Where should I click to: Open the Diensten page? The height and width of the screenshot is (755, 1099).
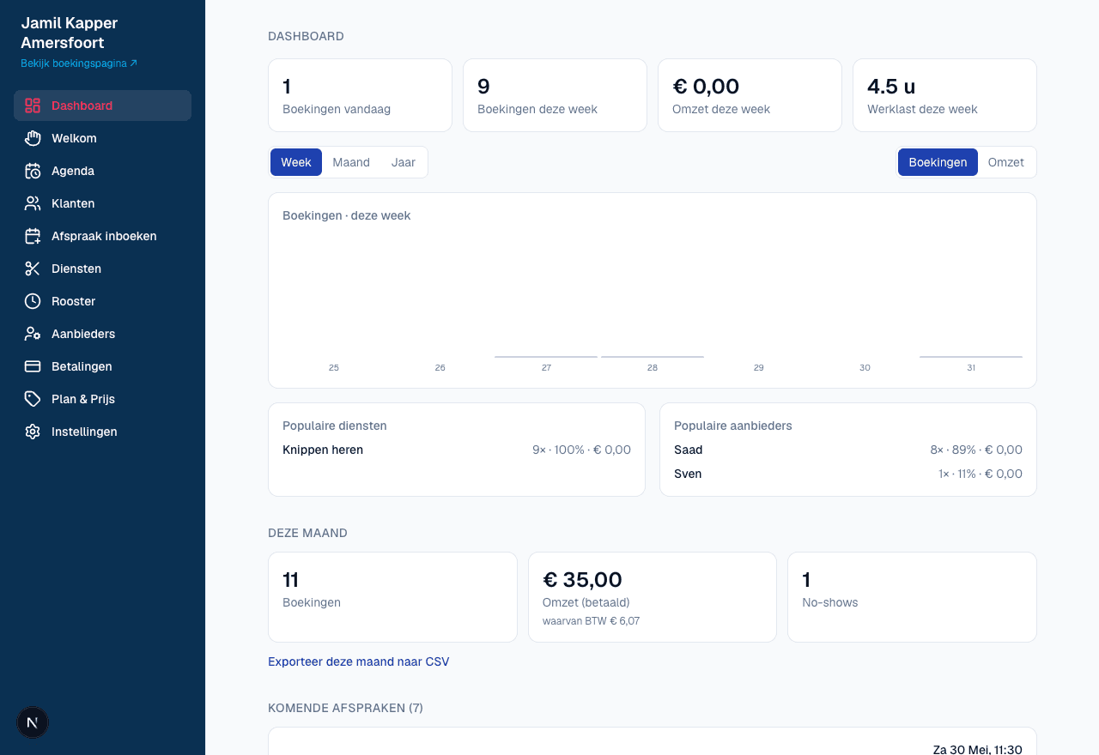(x=102, y=269)
